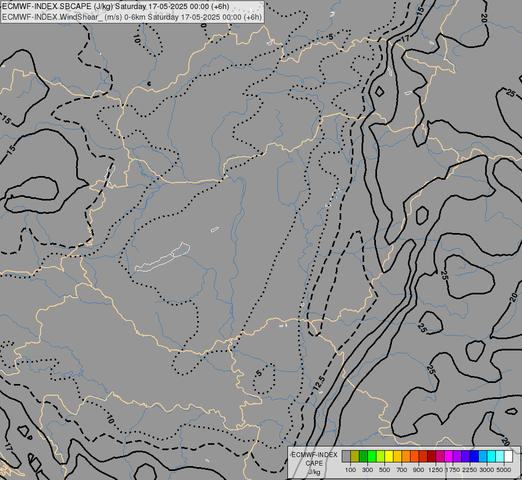The height and width of the screenshot is (480, 522).
Task: Click the 300 value under the legend
Action: [367, 470]
